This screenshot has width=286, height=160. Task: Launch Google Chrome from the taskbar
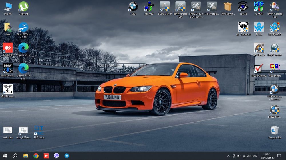36,156
